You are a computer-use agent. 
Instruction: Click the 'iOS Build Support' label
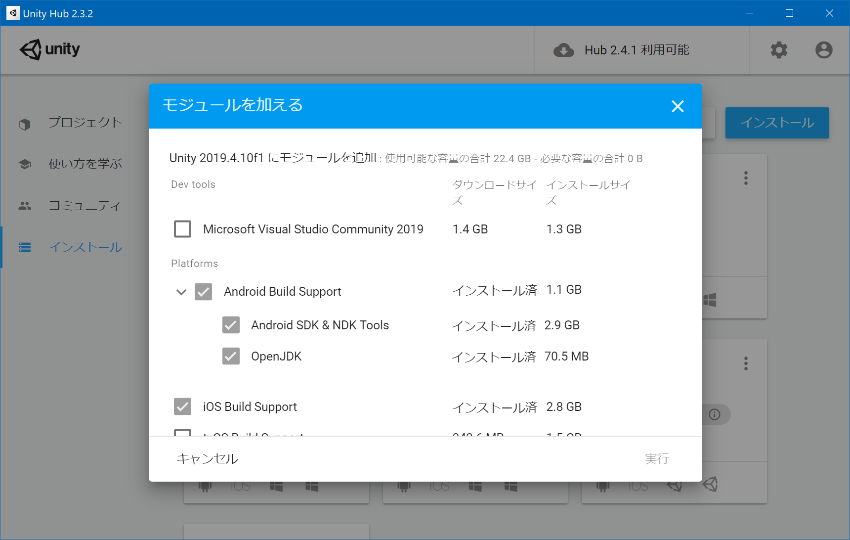pyautogui.click(x=250, y=407)
